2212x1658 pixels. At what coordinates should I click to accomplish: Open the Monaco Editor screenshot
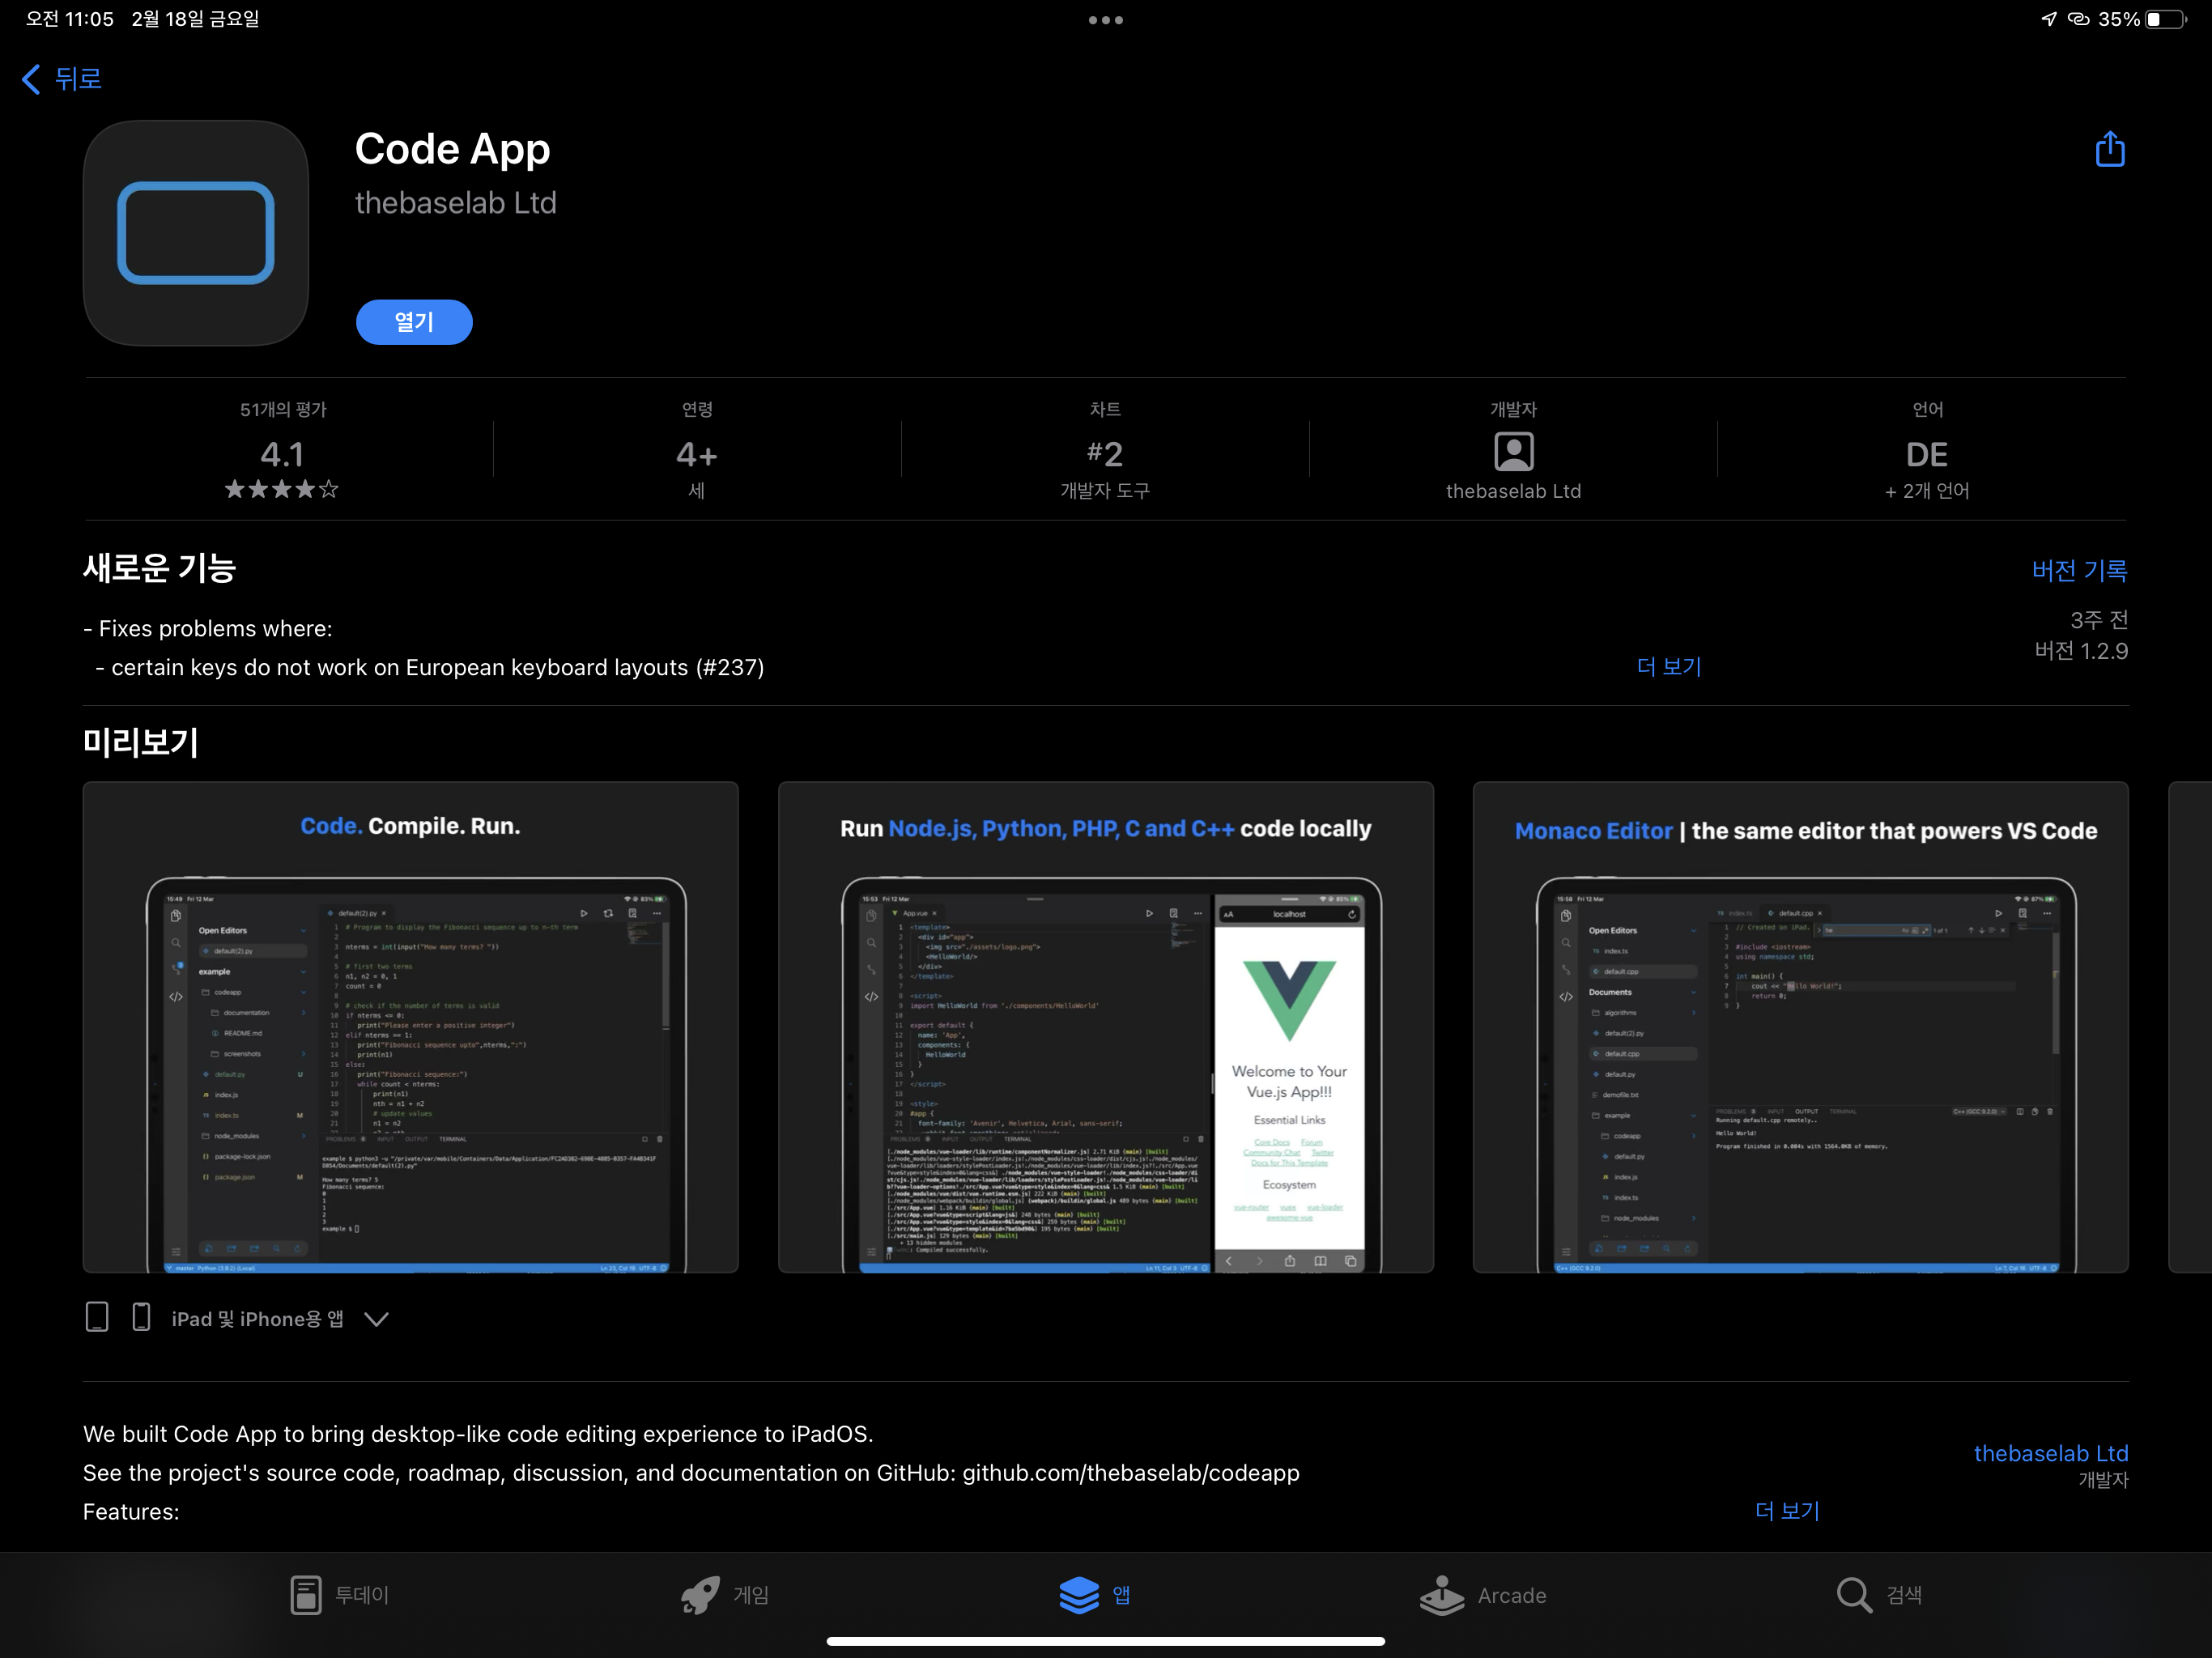(1800, 1027)
